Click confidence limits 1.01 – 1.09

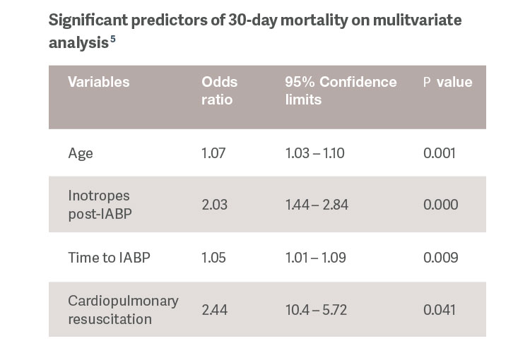coord(315,258)
